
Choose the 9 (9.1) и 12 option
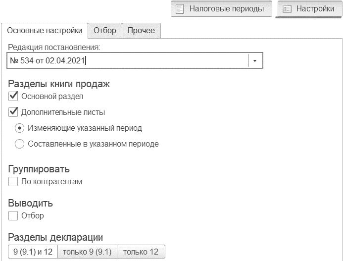point(33,252)
